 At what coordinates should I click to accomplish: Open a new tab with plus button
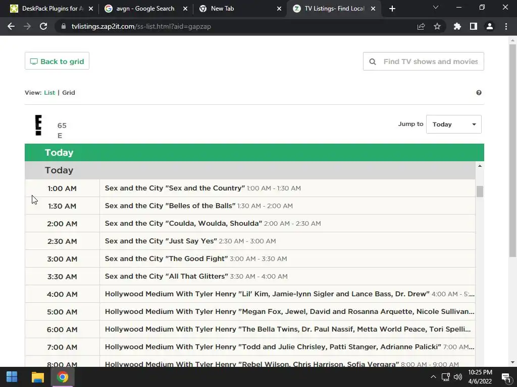[x=392, y=9]
